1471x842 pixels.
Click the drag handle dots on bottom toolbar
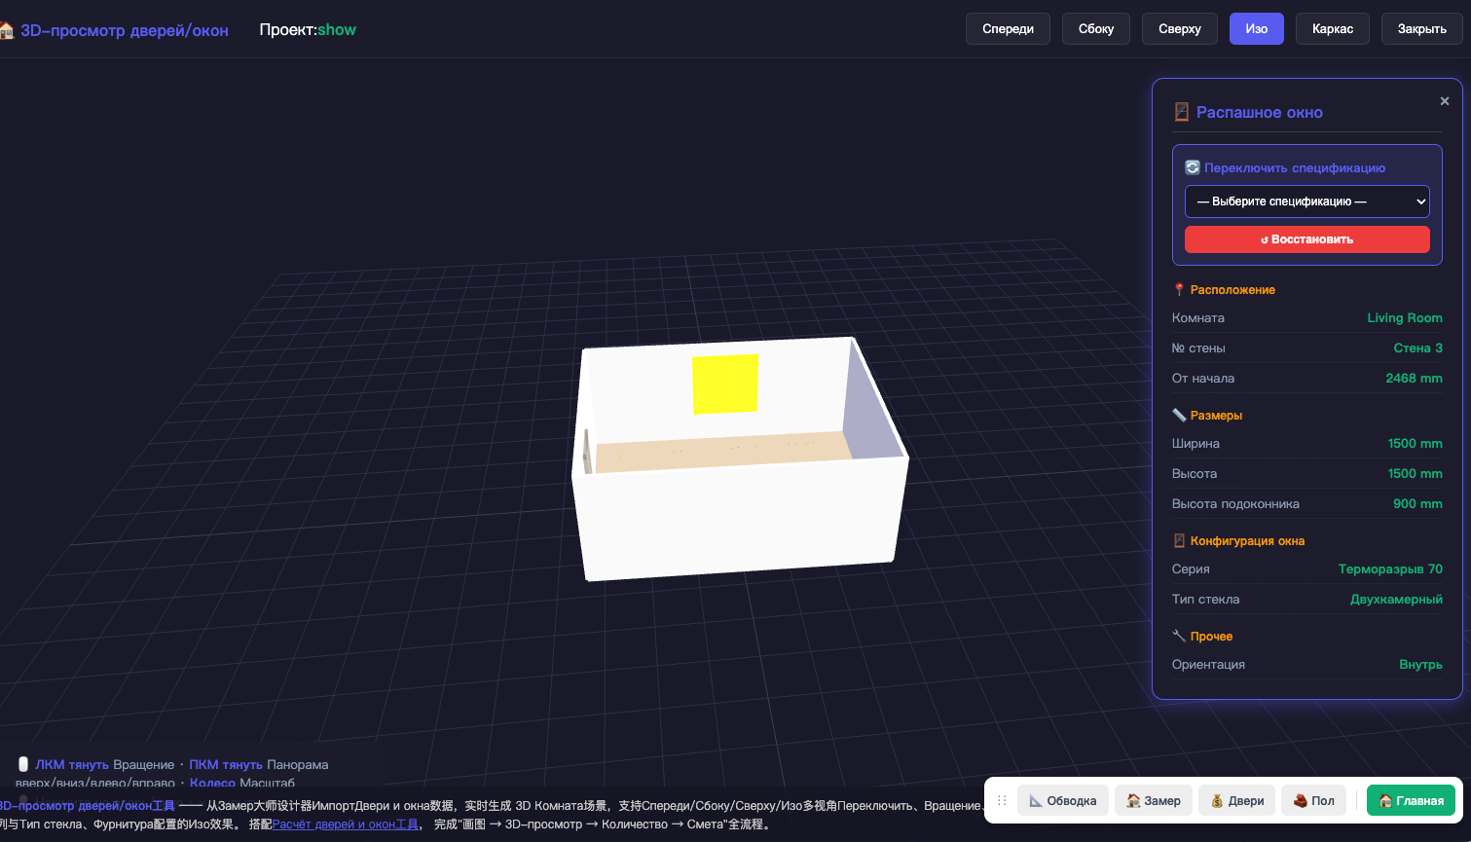pyautogui.click(x=1002, y=801)
